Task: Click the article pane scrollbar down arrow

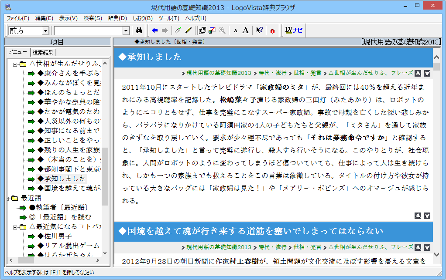Action: 436,254
